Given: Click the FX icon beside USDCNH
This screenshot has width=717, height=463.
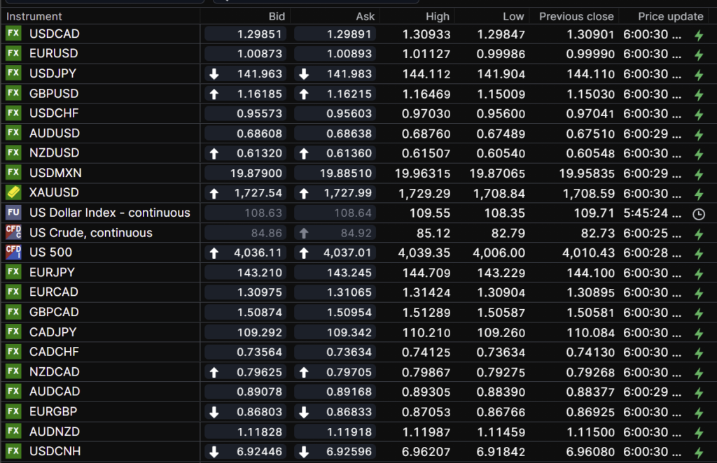Looking at the screenshot, I should pyautogui.click(x=13, y=451).
